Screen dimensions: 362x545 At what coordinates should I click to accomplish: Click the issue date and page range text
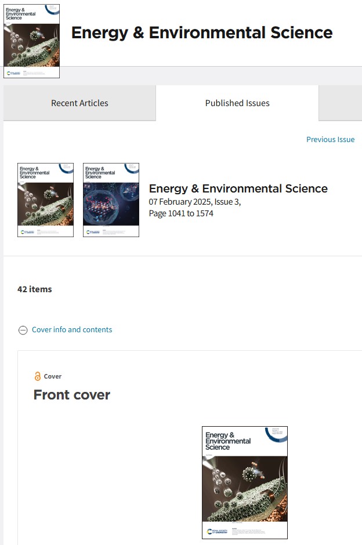[195, 208]
